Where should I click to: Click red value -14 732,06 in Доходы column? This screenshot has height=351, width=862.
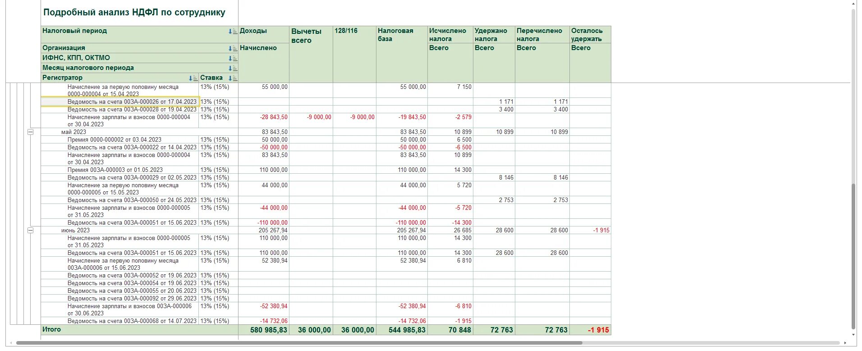[x=274, y=321]
